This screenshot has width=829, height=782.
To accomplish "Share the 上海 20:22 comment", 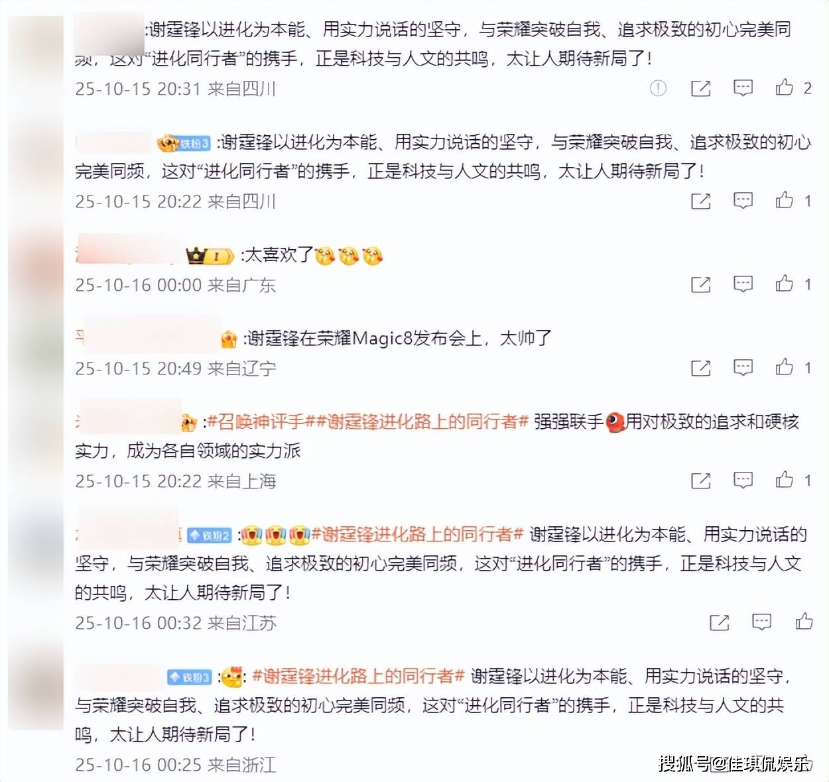I will coord(701,480).
